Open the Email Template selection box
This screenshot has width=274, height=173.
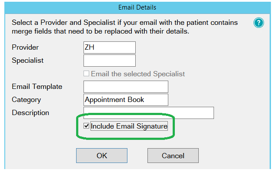pyautogui.click(x=126, y=87)
